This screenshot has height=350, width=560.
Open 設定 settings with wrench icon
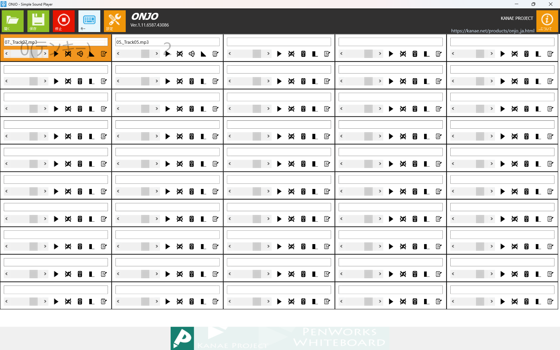pyautogui.click(x=115, y=21)
